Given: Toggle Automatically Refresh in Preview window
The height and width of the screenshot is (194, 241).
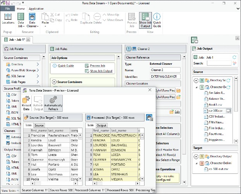Looking at the screenshot, I should pos(53,103).
